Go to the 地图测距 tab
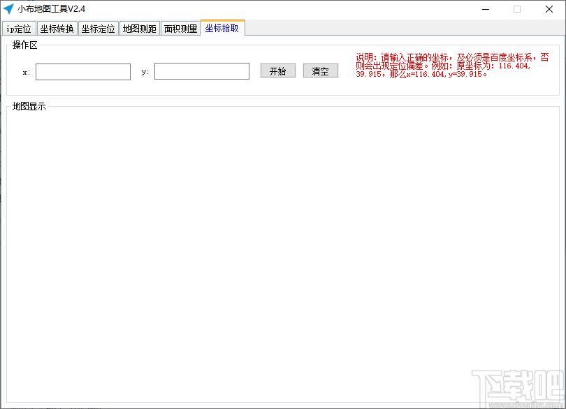 click(139, 29)
